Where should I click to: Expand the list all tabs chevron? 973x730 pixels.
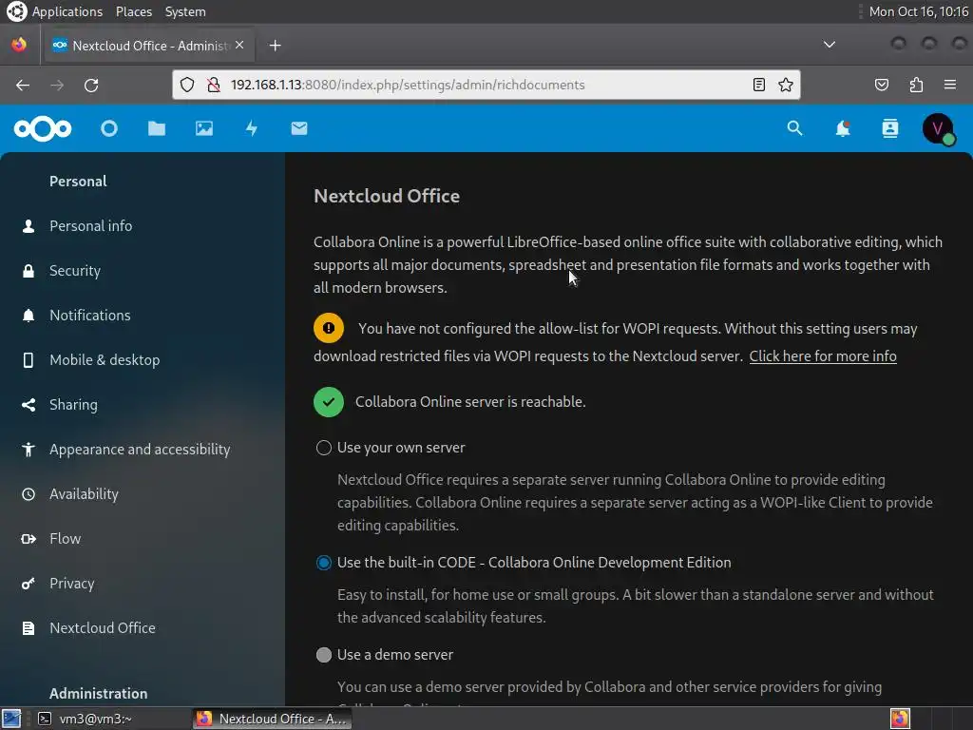click(x=829, y=45)
